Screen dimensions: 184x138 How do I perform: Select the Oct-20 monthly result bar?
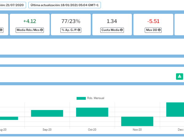click(92, 112)
